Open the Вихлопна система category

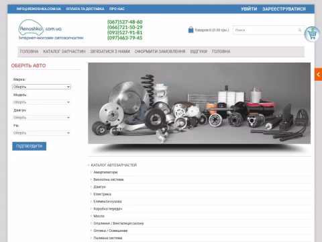click(109, 179)
